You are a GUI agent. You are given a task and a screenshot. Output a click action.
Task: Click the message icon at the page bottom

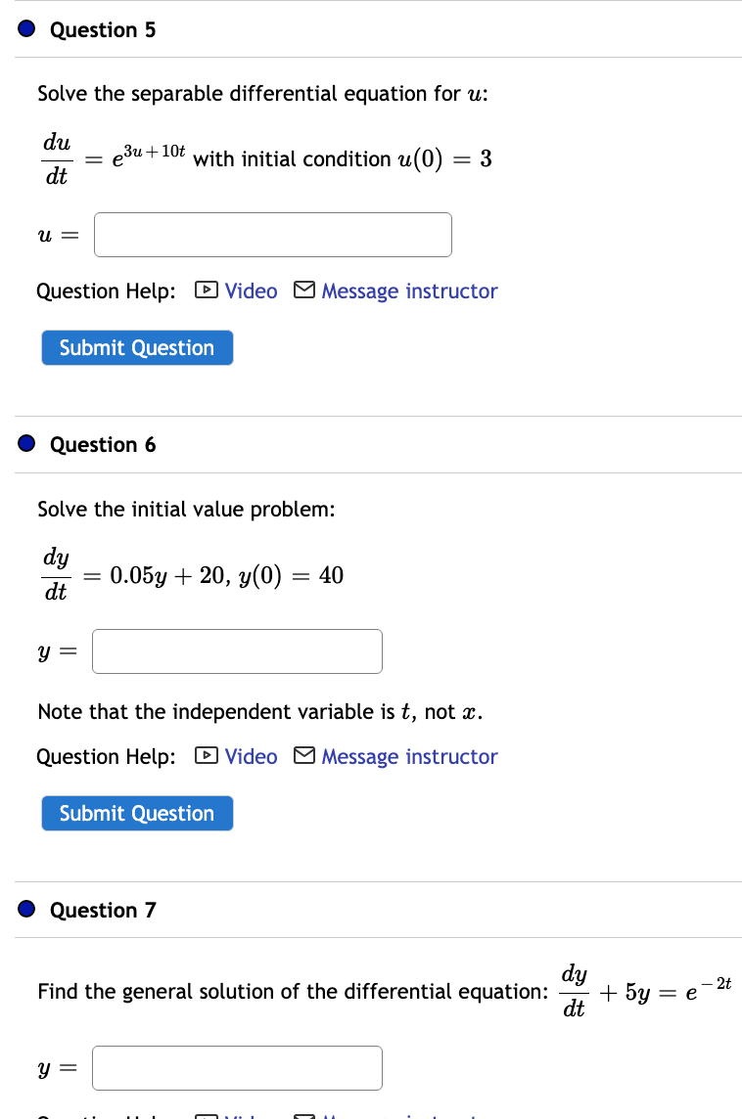click(304, 1114)
